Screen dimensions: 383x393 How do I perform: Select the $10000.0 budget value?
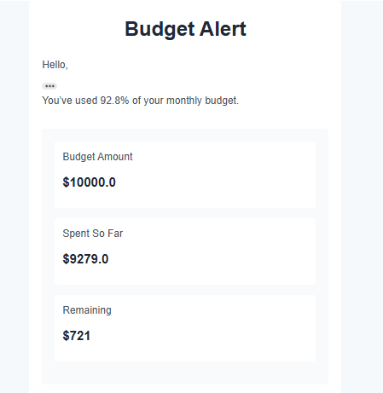point(89,182)
